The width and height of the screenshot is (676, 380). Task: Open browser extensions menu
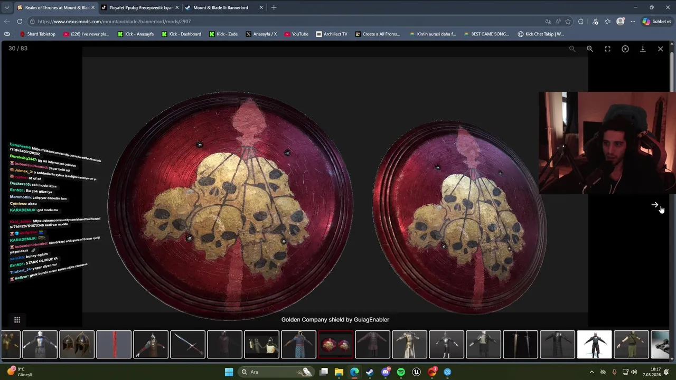pos(581,22)
